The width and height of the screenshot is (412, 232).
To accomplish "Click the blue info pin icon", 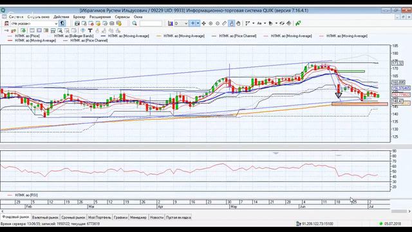I will click(83, 30).
